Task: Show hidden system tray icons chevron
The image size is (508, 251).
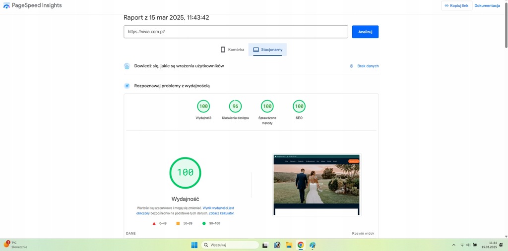Action: click(x=453, y=245)
